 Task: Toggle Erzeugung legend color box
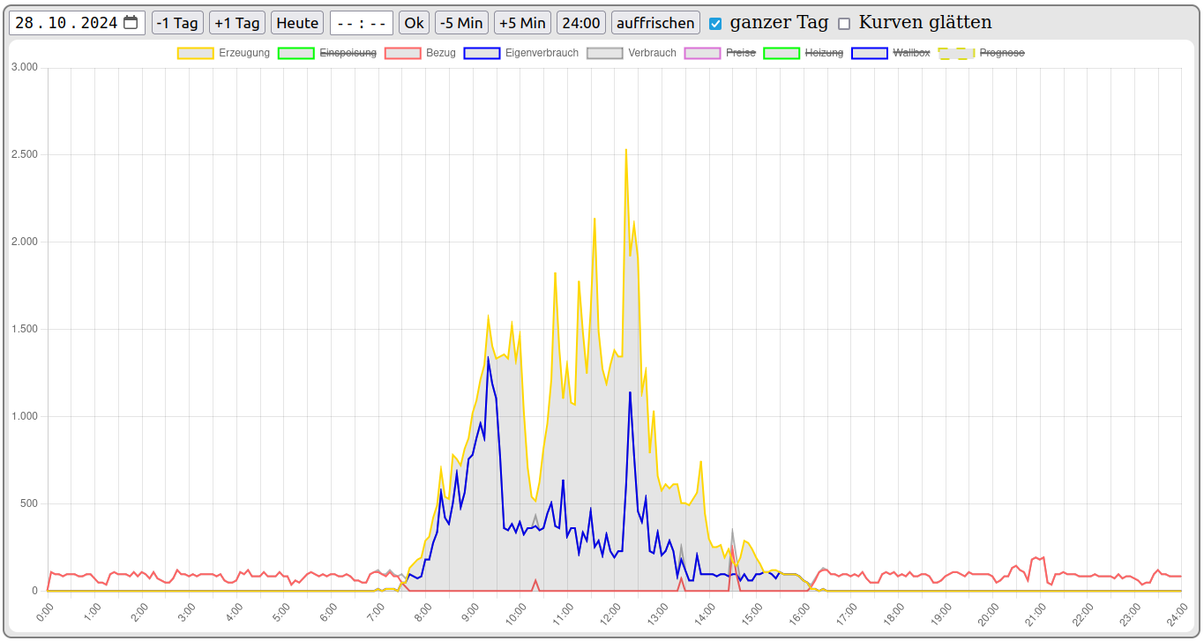[x=196, y=53]
